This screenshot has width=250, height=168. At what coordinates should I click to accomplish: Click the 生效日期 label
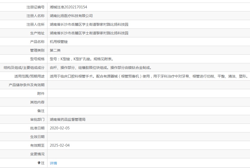pos(37,137)
